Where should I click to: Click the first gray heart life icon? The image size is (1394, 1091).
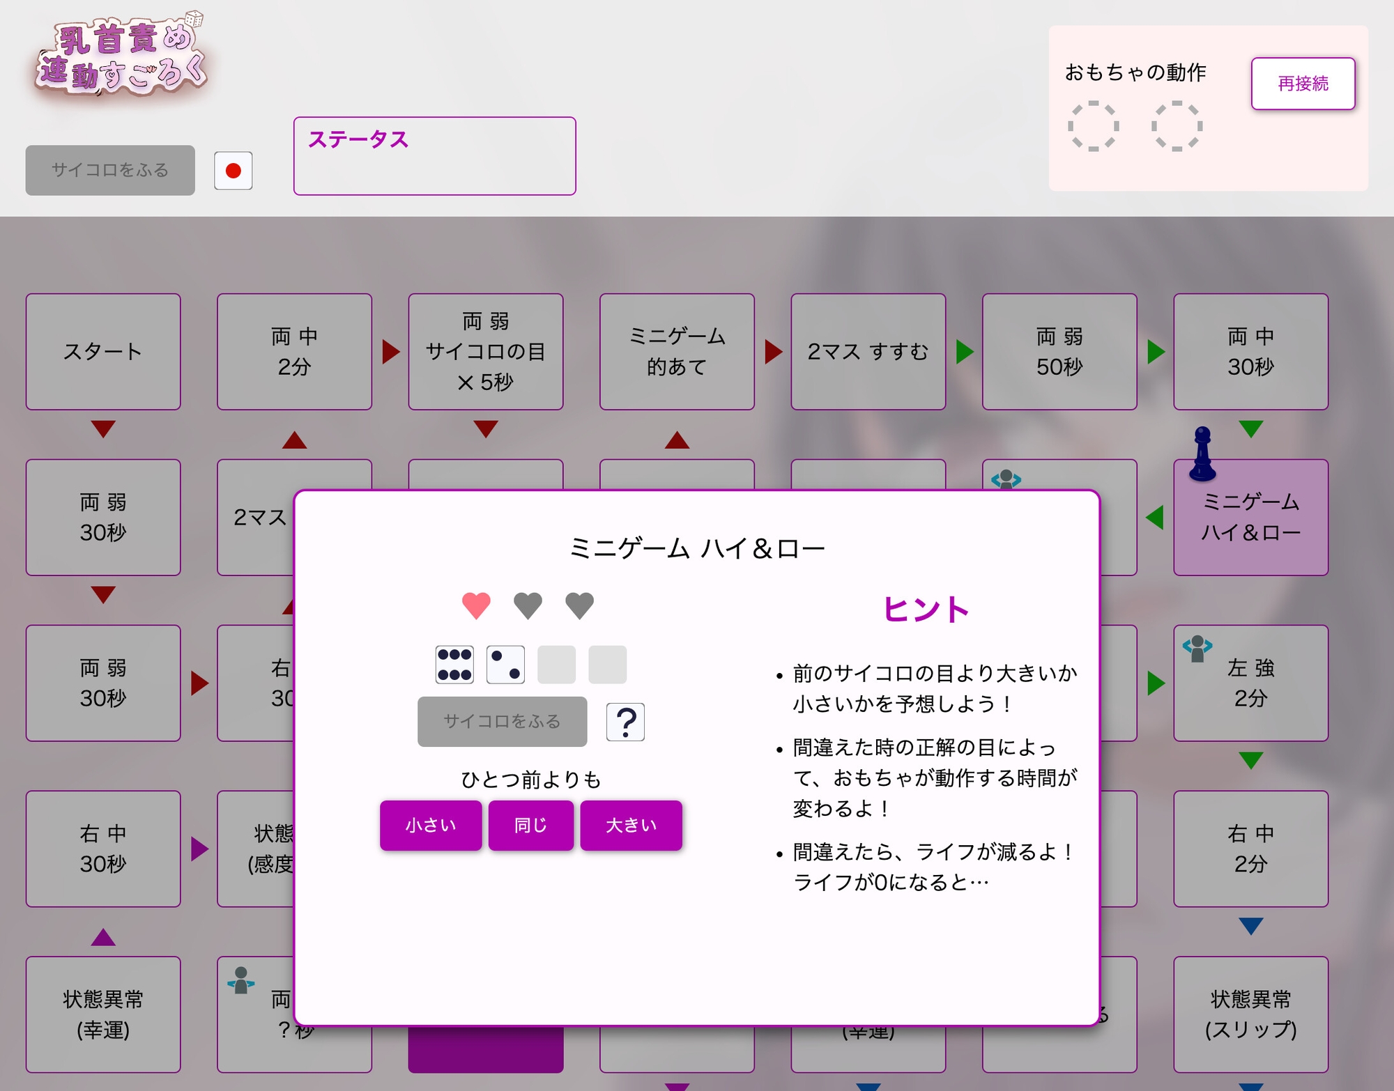point(528,605)
